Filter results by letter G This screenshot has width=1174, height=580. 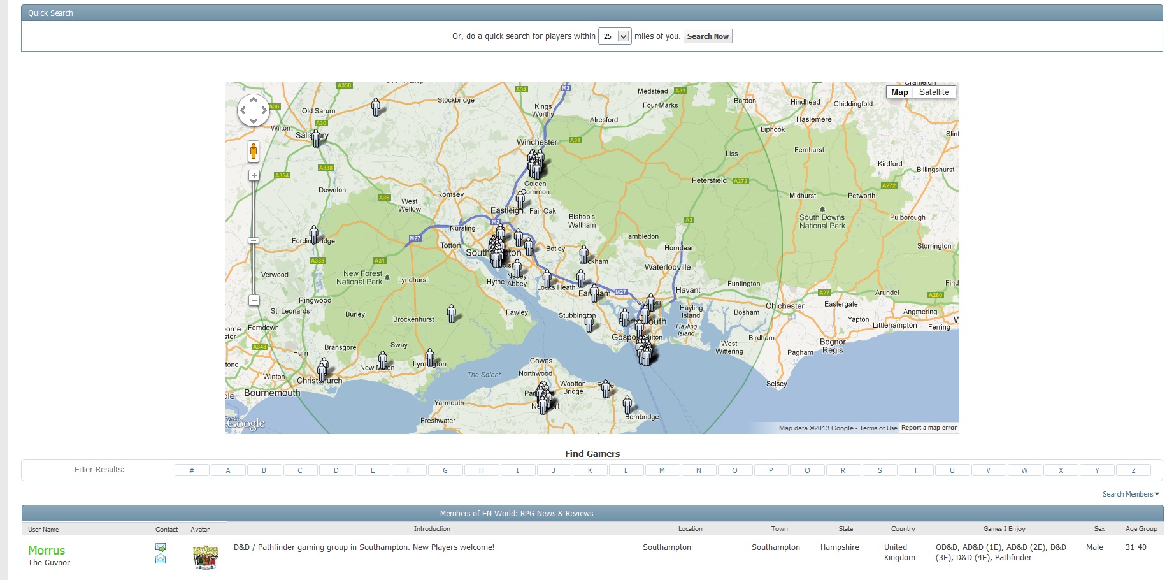[445, 470]
